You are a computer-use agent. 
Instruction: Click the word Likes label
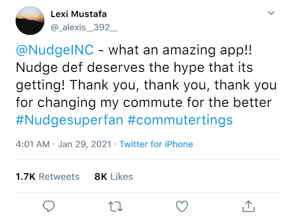[x=122, y=177]
